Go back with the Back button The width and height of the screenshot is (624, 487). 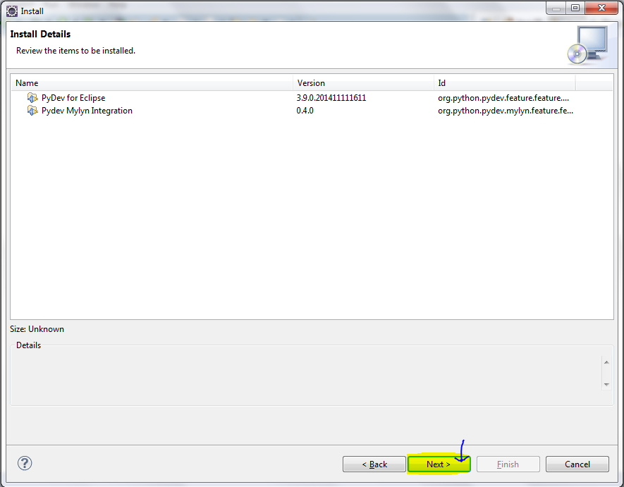374,464
